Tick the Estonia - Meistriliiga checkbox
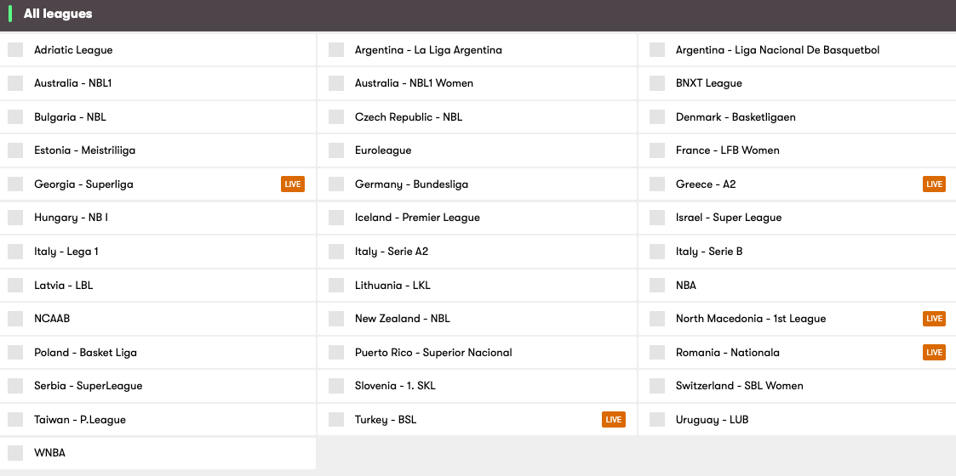This screenshot has width=956, height=476. 15,150
